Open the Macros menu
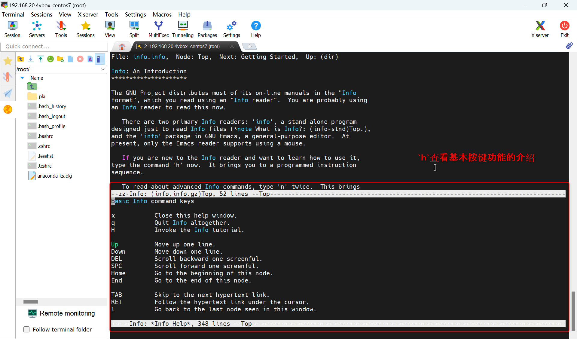Image resolution: width=577 pixels, height=339 pixels. point(162,14)
